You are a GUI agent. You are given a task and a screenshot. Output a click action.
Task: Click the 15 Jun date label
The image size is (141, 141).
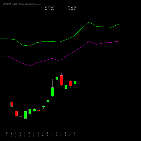pyautogui.click(x=61, y=134)
